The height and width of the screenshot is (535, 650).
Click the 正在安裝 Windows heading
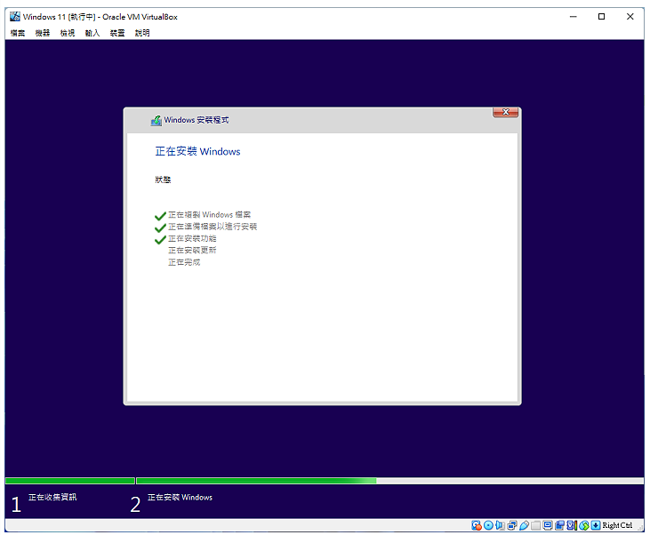click(x=197, y=151)
